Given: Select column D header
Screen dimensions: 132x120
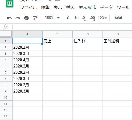Looking at the screenshot, I should tap(117, 34).
